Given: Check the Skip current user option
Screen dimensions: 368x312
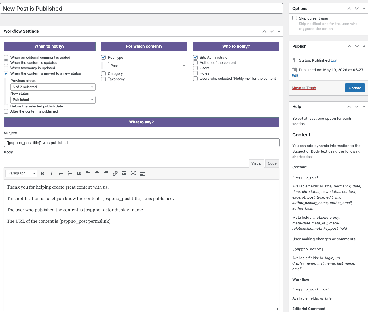Looking at the screenshot, I should [295, 18].
